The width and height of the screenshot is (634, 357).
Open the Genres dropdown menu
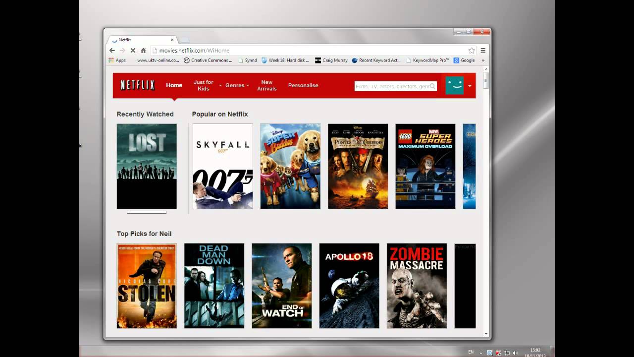(237, 85)
